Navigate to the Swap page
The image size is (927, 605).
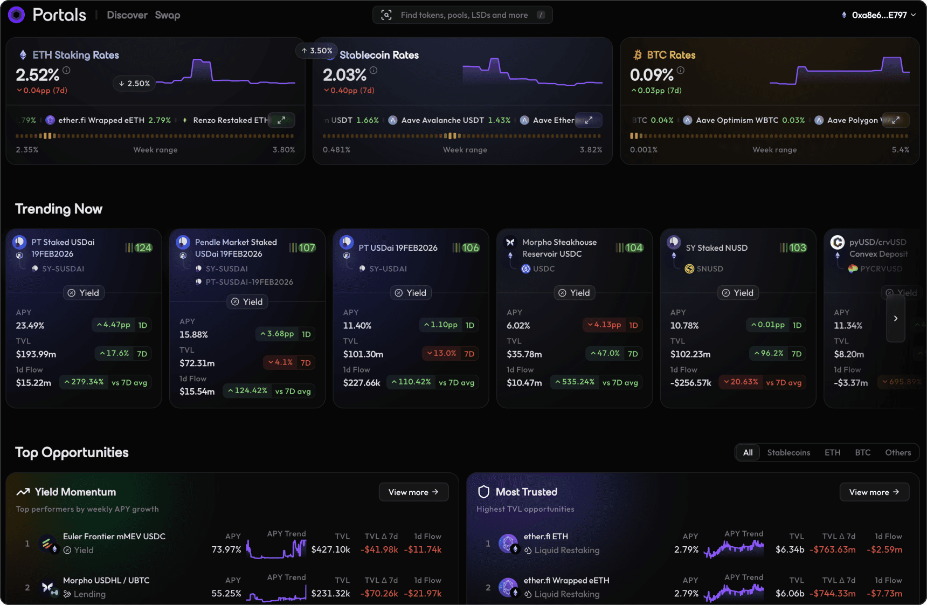tap(167, 15)
